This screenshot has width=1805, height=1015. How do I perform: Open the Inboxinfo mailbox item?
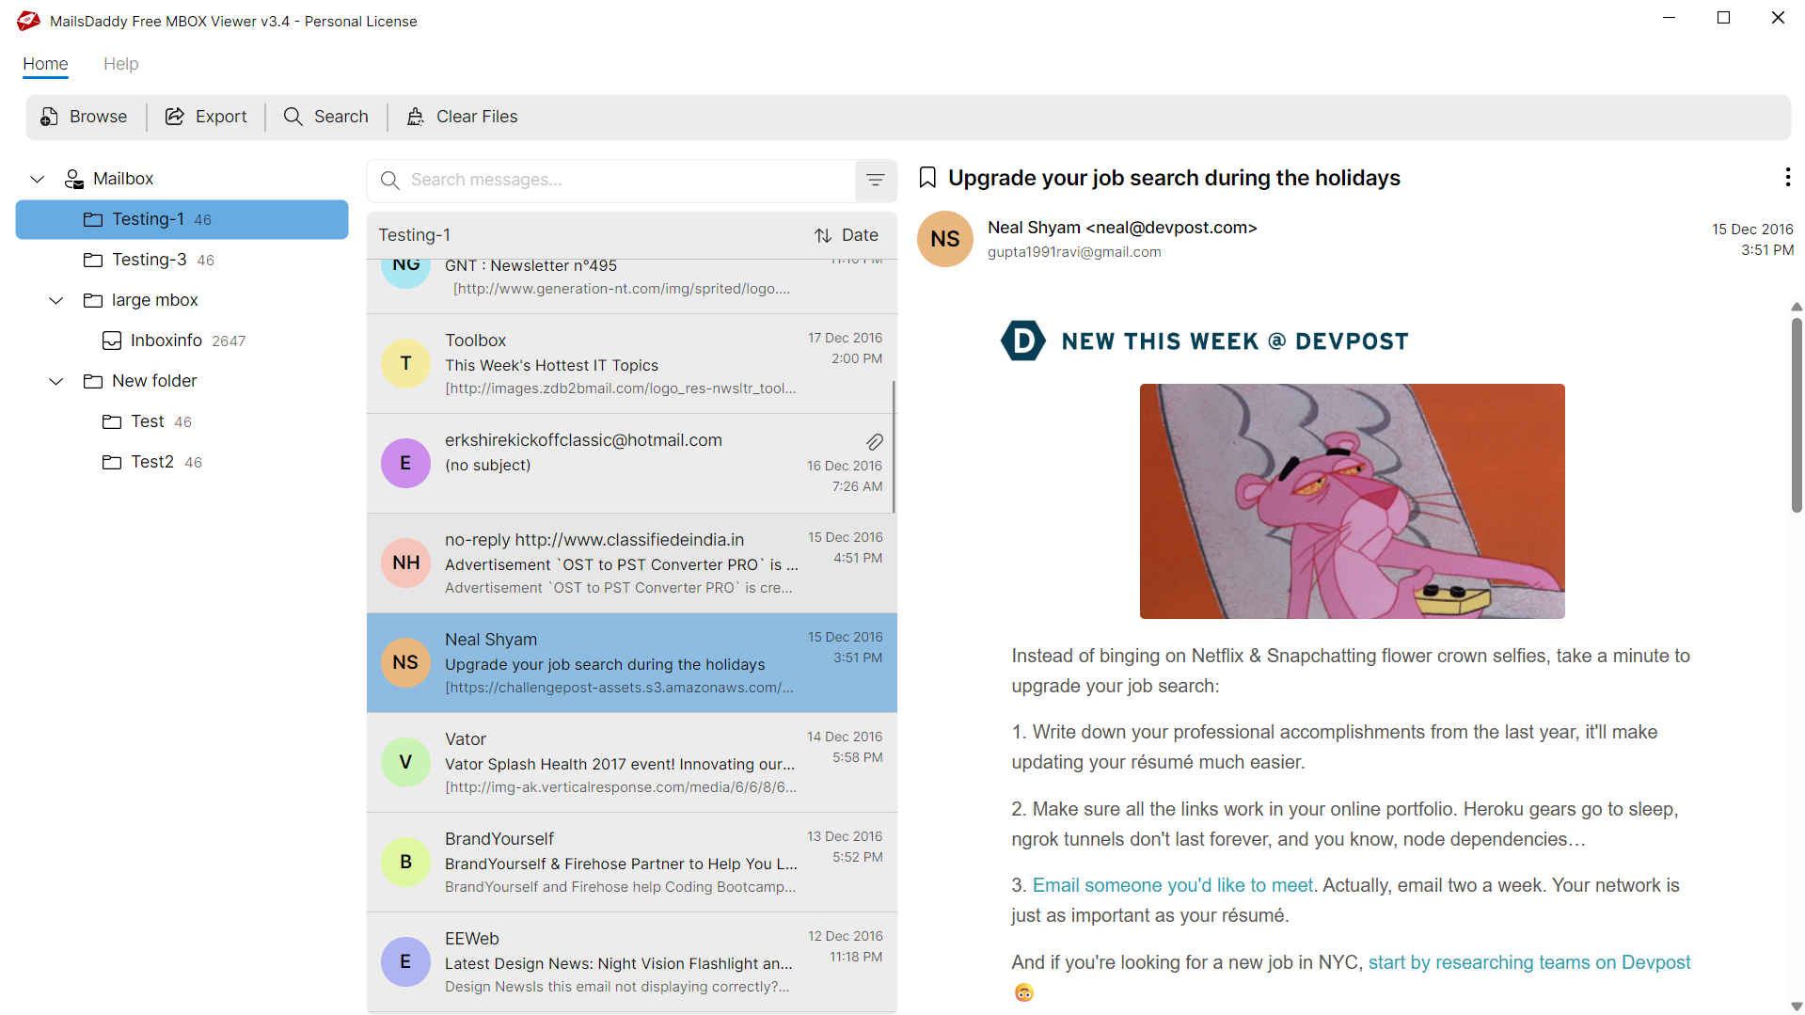[x=174, y=341]
